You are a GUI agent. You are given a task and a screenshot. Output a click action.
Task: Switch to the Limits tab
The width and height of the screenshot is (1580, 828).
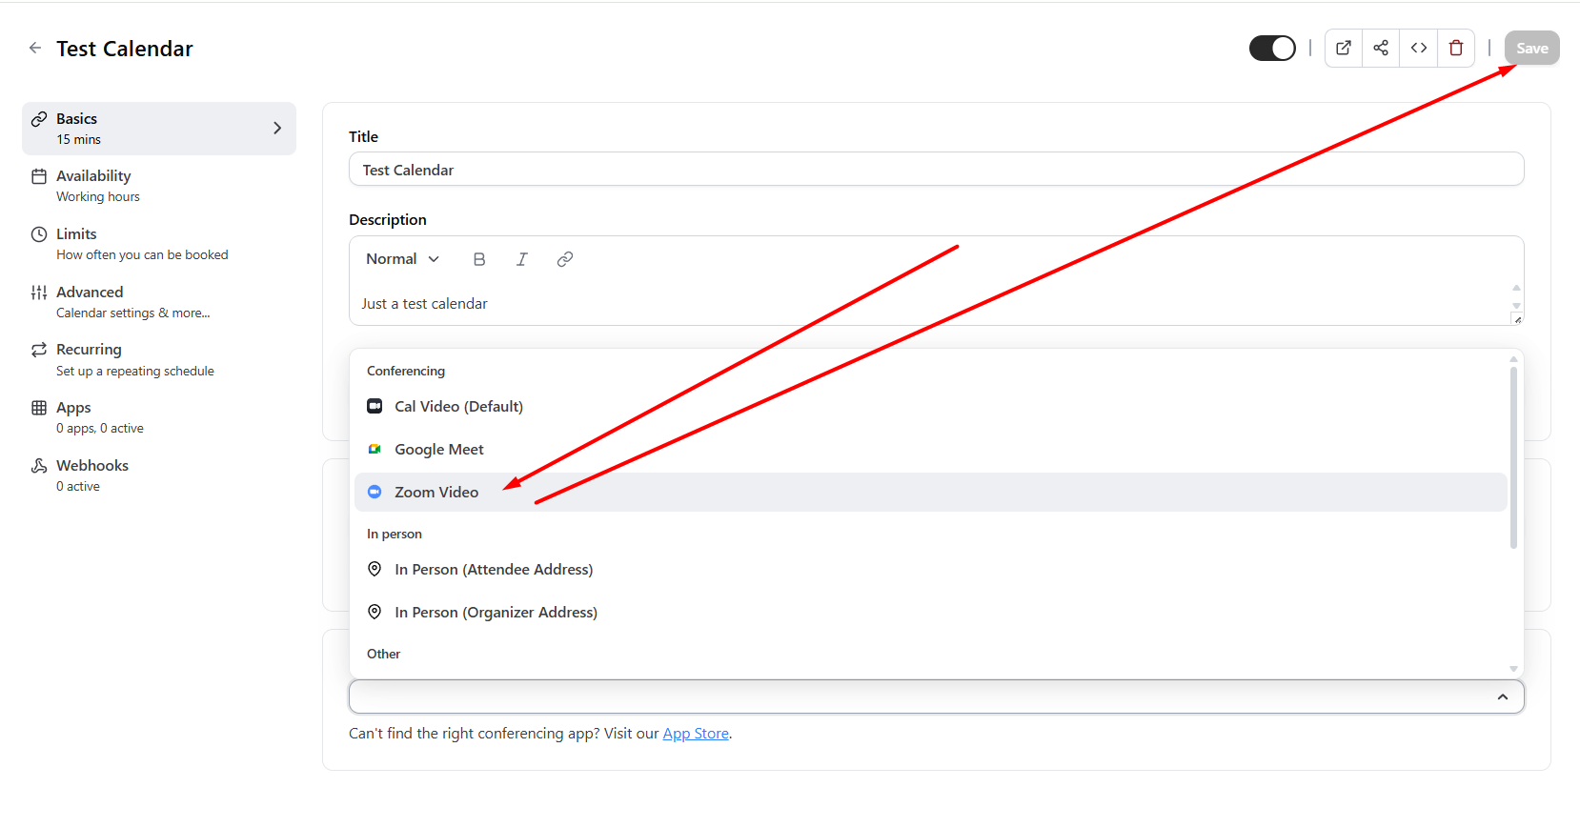(x=159, y=244)
